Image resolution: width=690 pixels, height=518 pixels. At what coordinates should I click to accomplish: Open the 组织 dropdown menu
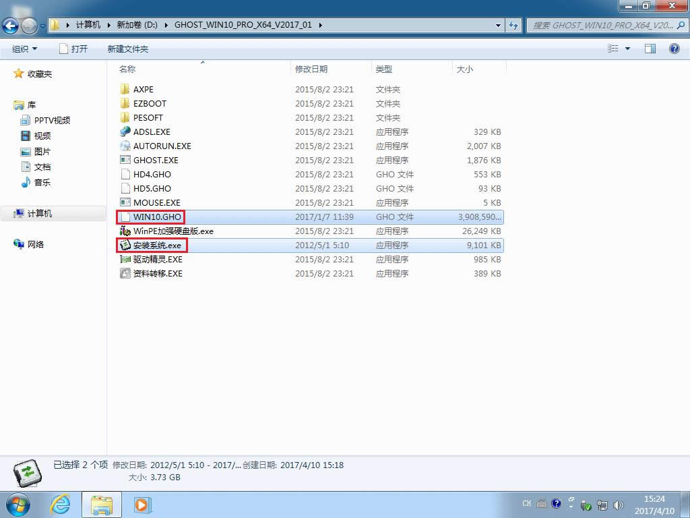25,48
